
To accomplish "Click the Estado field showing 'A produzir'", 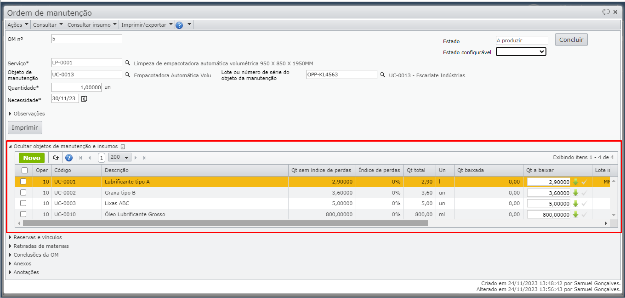I will point(522,40).
